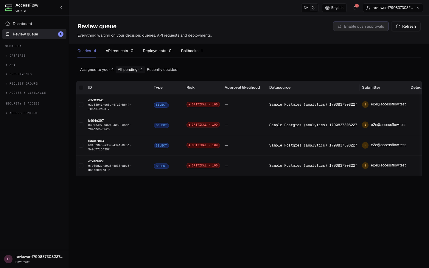429x268 pixels.
Task: Select the checkbox for query b494c397
Action: (81, 125)
